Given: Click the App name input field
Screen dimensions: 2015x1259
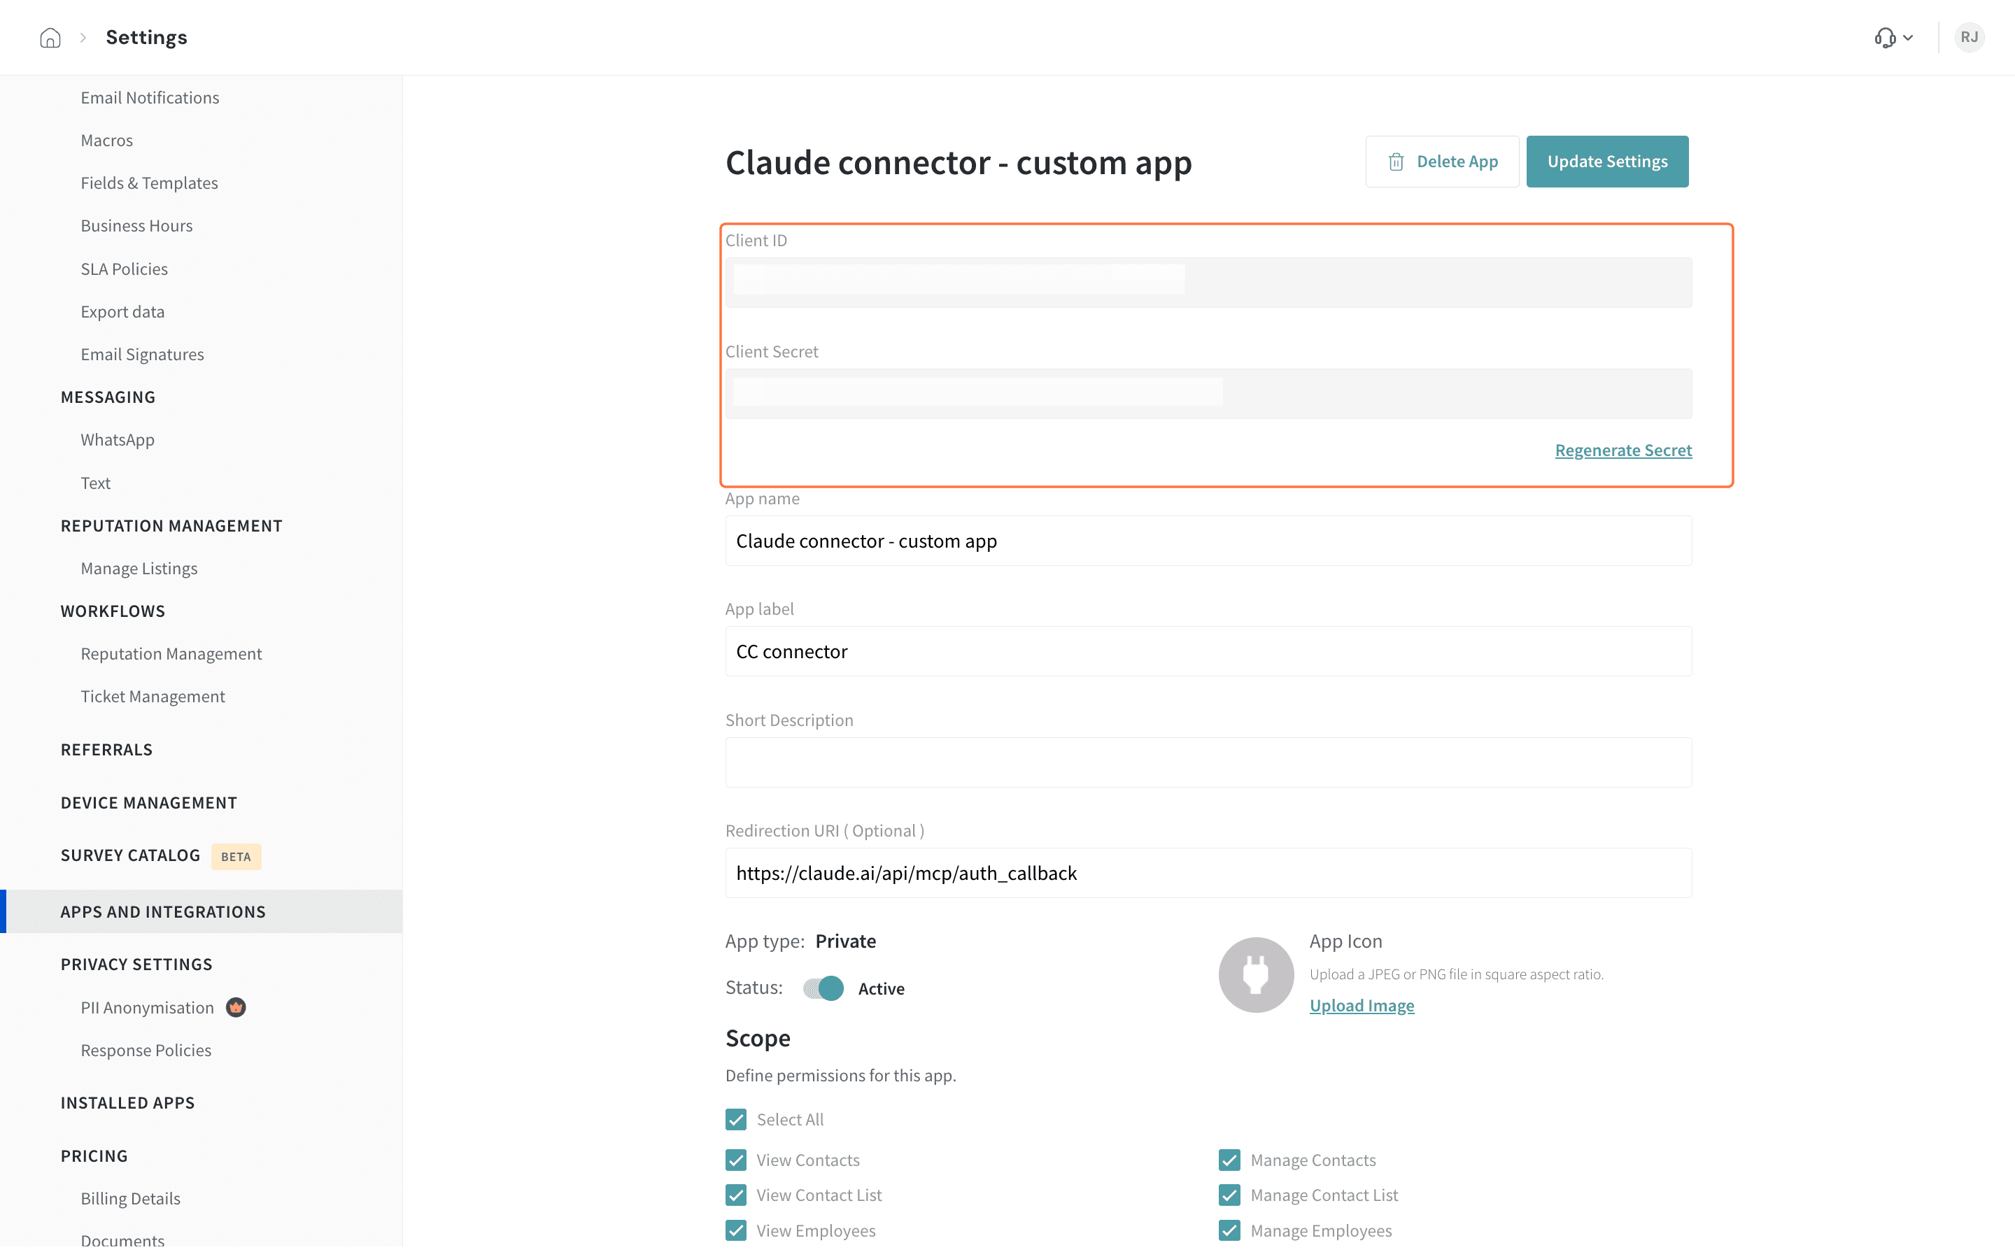Looking at the screenshot, I should (x=1208, y=541).
